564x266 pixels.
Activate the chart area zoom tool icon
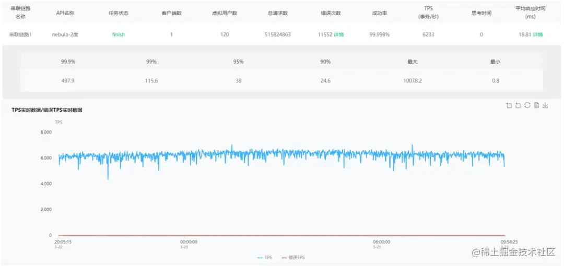click(x=509, y=105)
